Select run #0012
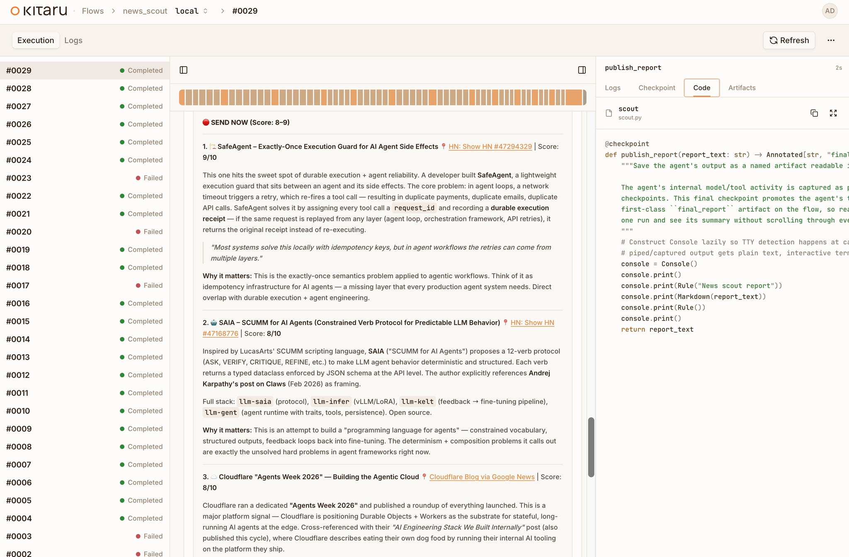849x557 pixels. click(x=85, y=375)
